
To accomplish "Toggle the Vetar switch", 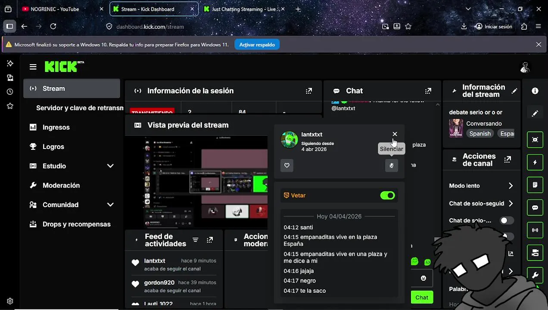I will [x=387, y=195].
